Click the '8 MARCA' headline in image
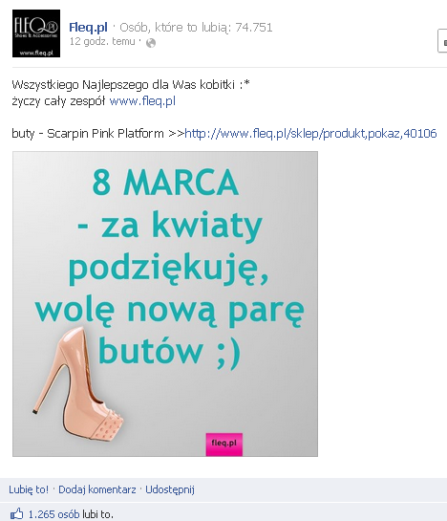 point(165,184)
